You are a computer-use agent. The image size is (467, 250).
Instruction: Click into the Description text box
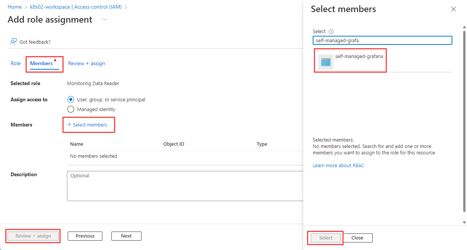pos(185,186)
